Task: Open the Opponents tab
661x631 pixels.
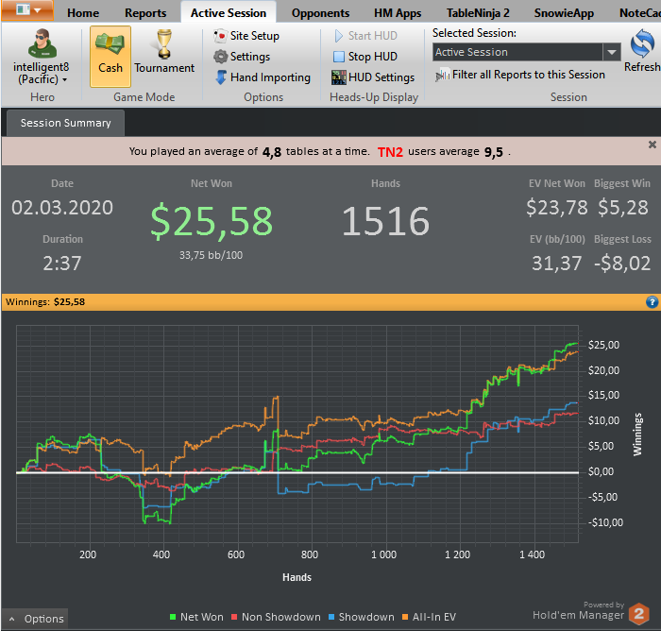Action: click(x=320, y=13)
